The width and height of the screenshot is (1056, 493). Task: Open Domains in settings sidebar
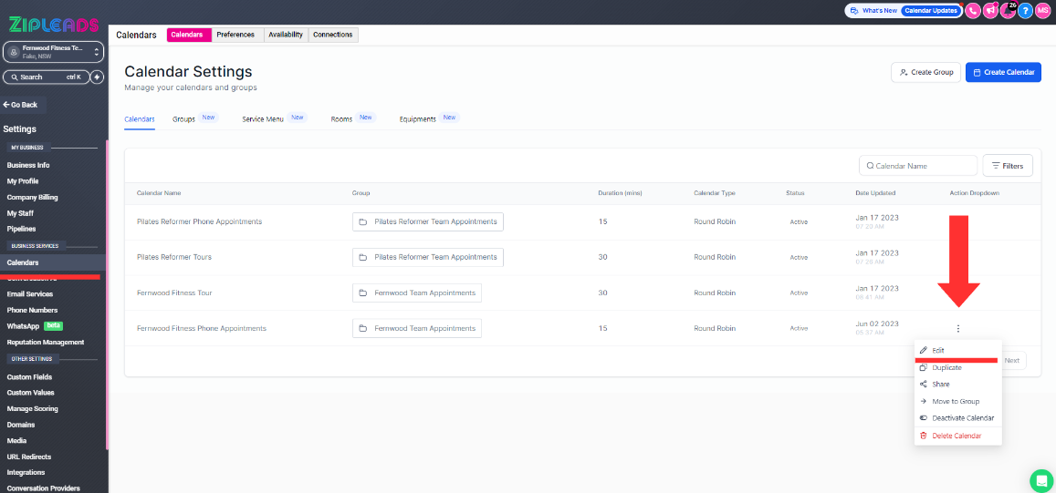[21, 425]
